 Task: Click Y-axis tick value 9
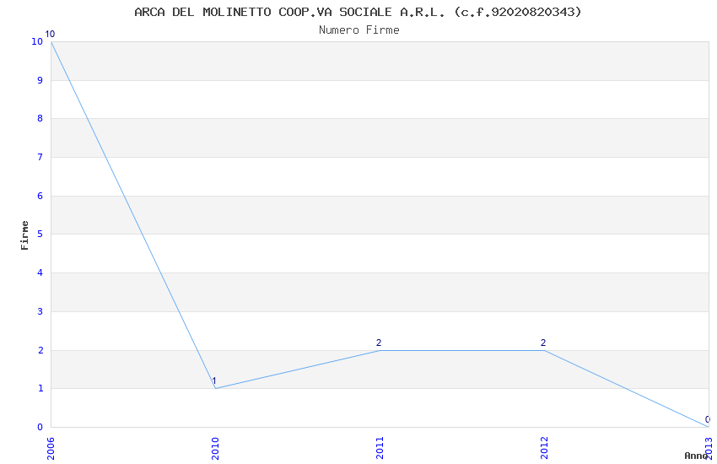[40, 80]
